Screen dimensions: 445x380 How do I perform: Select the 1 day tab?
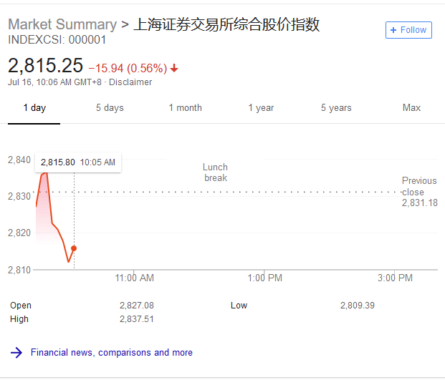tap(34, 108)
